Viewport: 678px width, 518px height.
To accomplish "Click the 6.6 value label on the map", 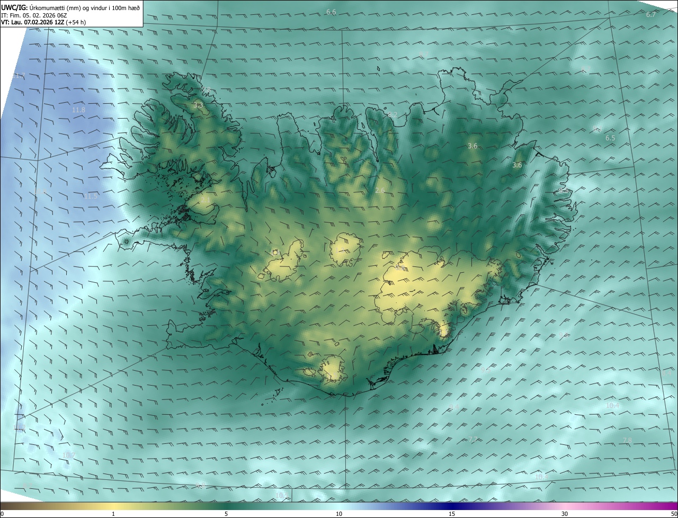I will coord(331,12).
